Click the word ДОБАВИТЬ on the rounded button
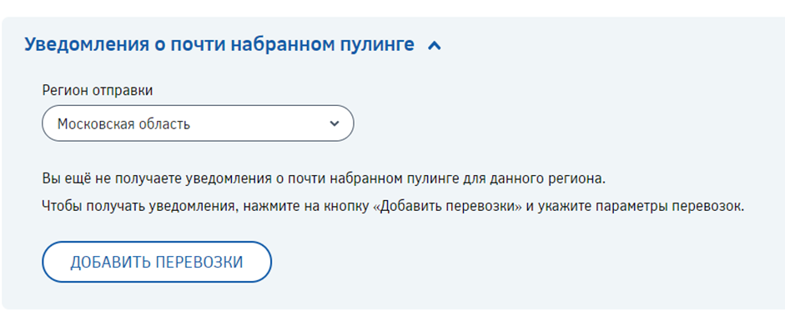The image size is (785, 321). point(110,262)
